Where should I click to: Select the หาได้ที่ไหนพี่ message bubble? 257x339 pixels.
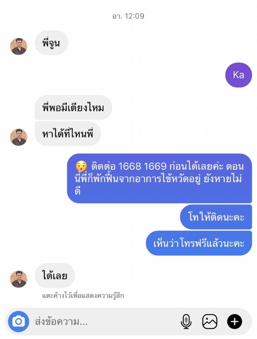click(x=68, y=134)
